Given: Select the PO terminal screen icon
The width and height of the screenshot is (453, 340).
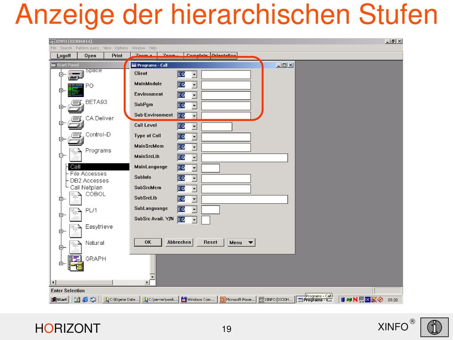Looking at the screenshot, I should pos(76,90).
